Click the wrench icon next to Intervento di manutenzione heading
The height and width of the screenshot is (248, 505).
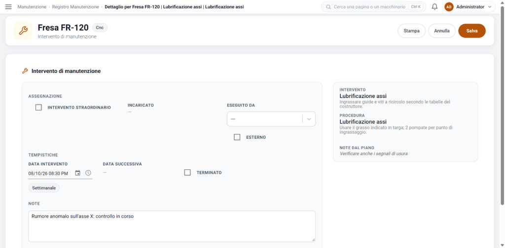[x=25, y=71]
